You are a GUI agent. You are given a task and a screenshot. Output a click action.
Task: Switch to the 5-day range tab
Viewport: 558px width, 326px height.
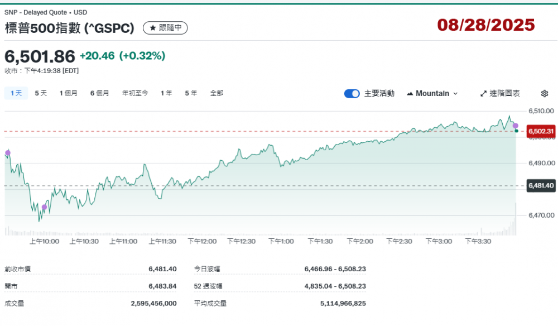point(41,93)
